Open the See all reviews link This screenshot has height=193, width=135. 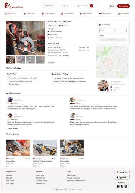tap(13, 129)
